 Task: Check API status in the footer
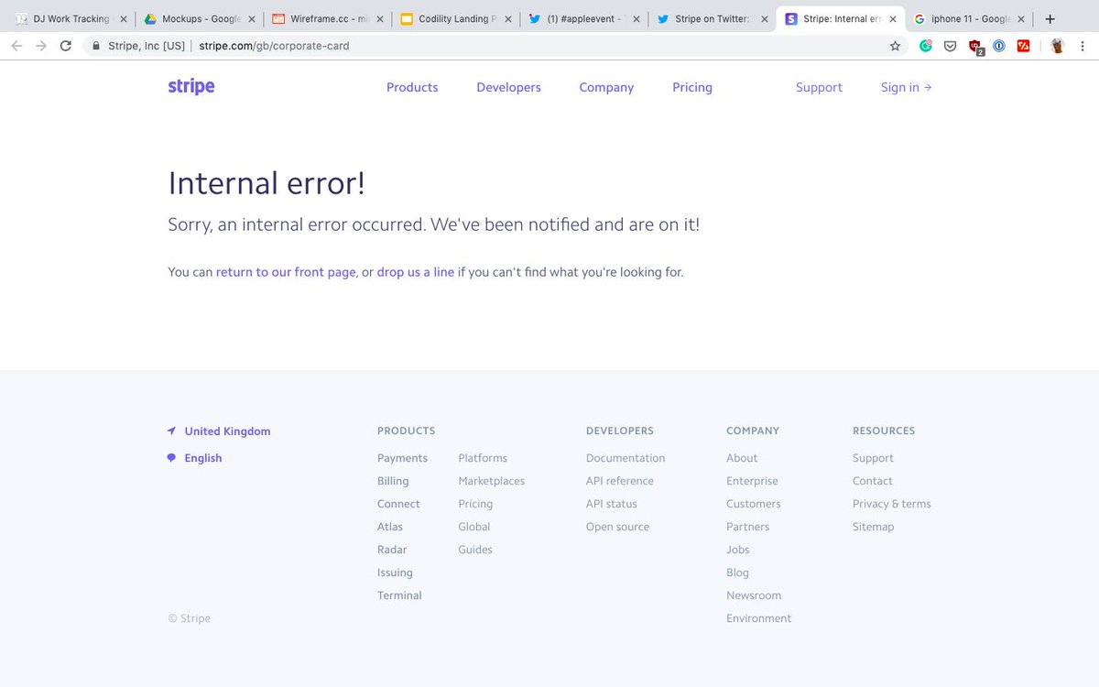612,504
